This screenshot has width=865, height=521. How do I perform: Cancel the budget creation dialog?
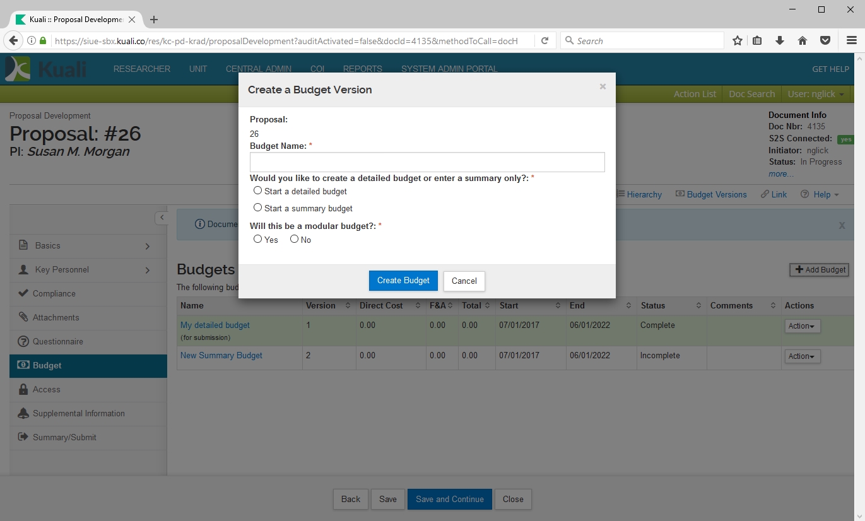click(x=464, y=281)
